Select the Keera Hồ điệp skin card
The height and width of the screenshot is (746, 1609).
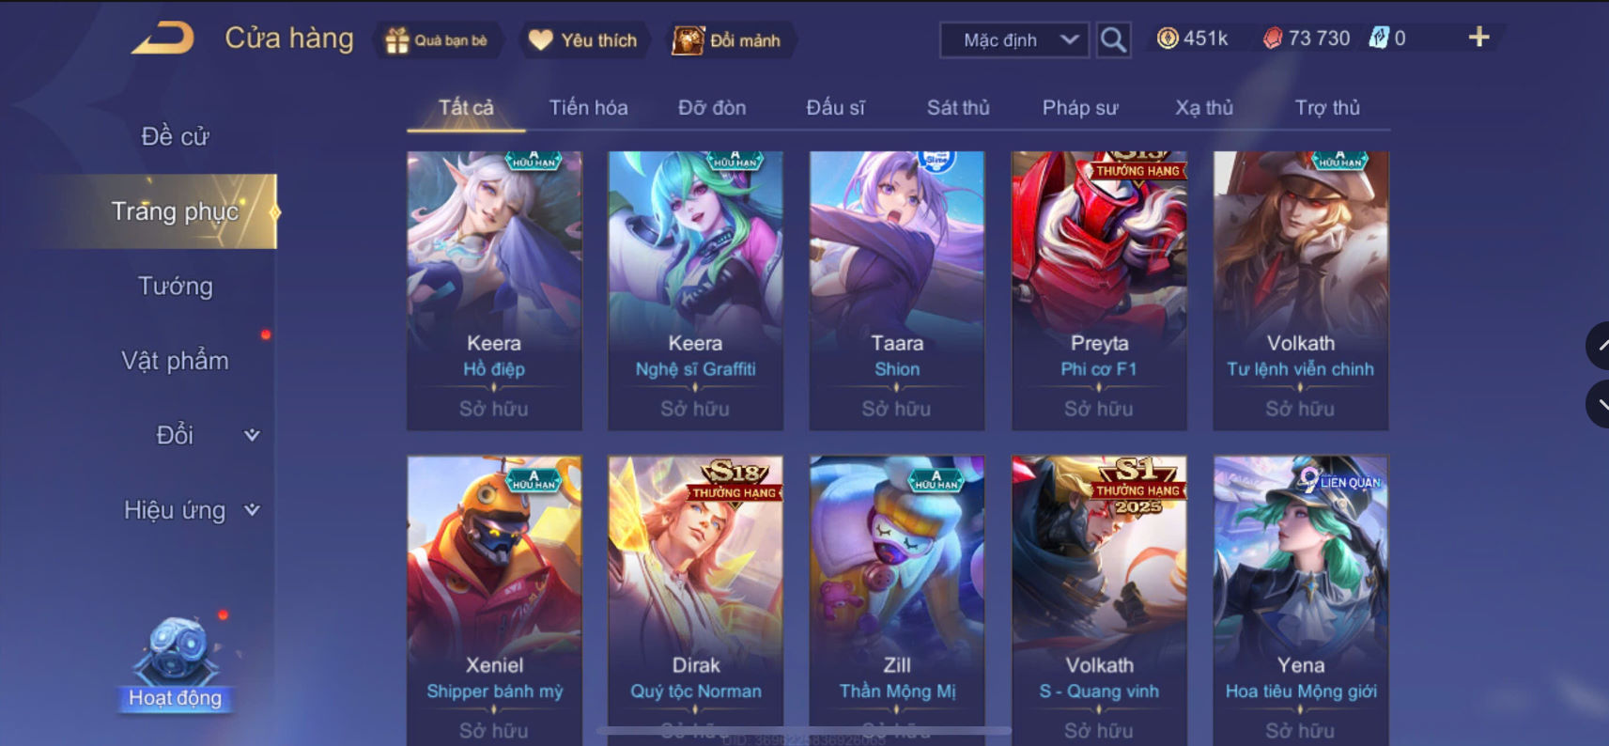click(494, 290)
